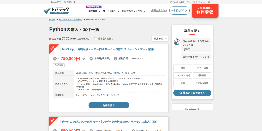Open the 週稼働日 filter
The height and width of the screenshot is (131, 262).
tap(202, 75)
